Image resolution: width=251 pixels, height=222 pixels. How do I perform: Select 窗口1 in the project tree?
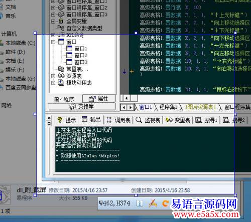81,49
